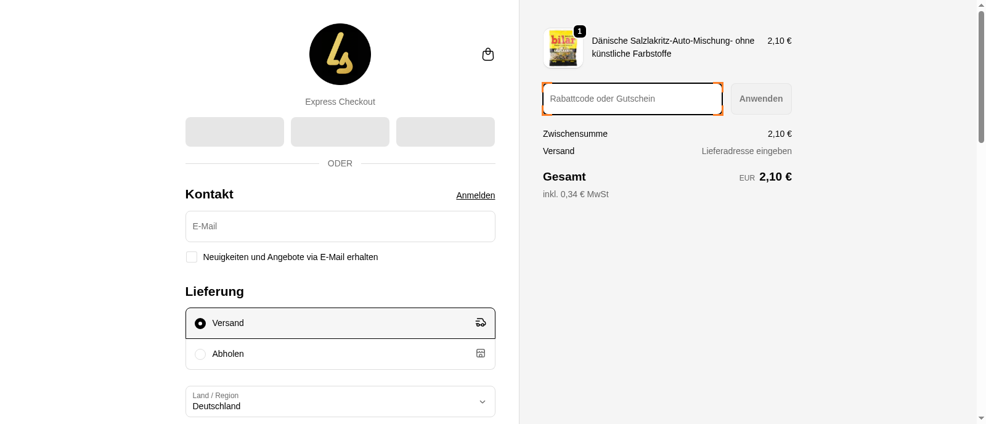
Task: Click the E-Mail input field
Action: tap(340, 226)
